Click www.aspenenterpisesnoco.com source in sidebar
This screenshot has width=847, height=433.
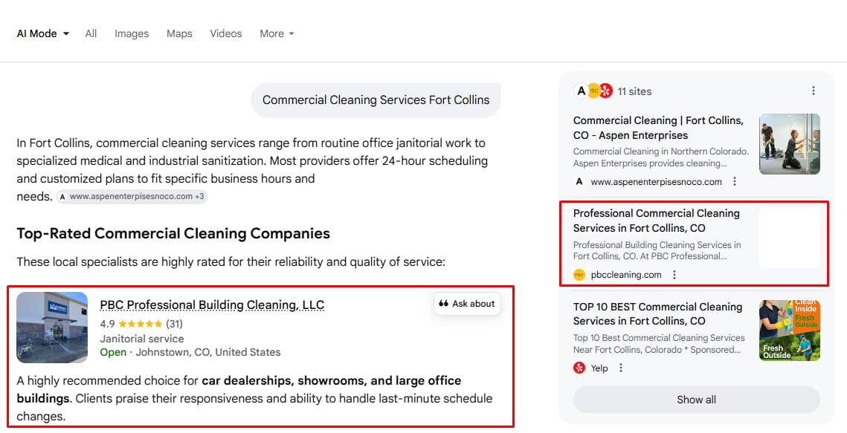(656, 182)
